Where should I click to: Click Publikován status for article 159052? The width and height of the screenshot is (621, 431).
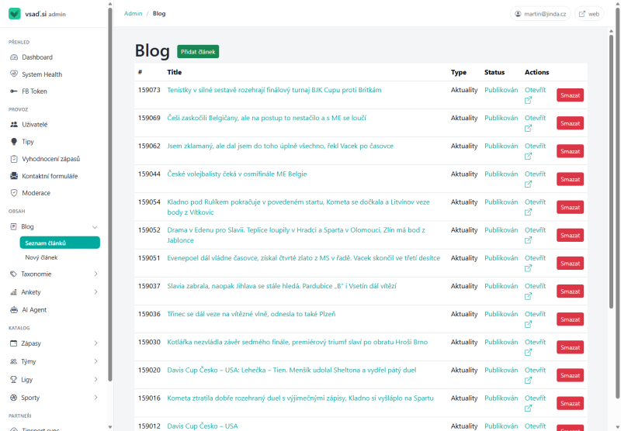501,230
